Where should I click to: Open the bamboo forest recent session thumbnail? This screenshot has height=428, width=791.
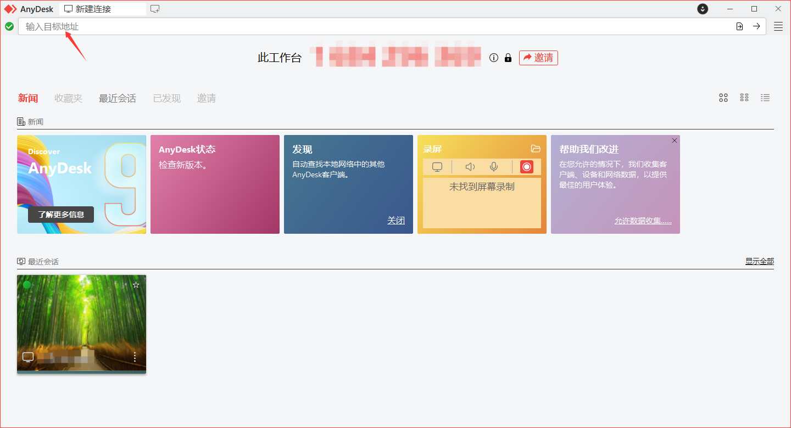[81, 324]
